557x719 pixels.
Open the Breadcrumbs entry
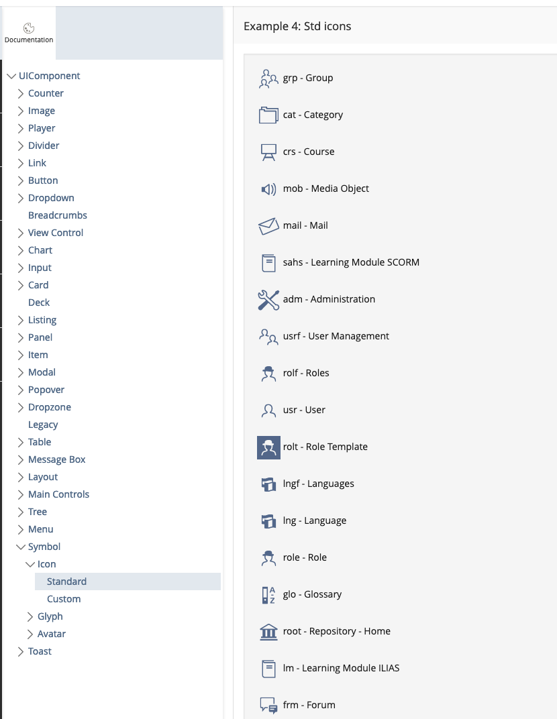[x=58, y=215]
